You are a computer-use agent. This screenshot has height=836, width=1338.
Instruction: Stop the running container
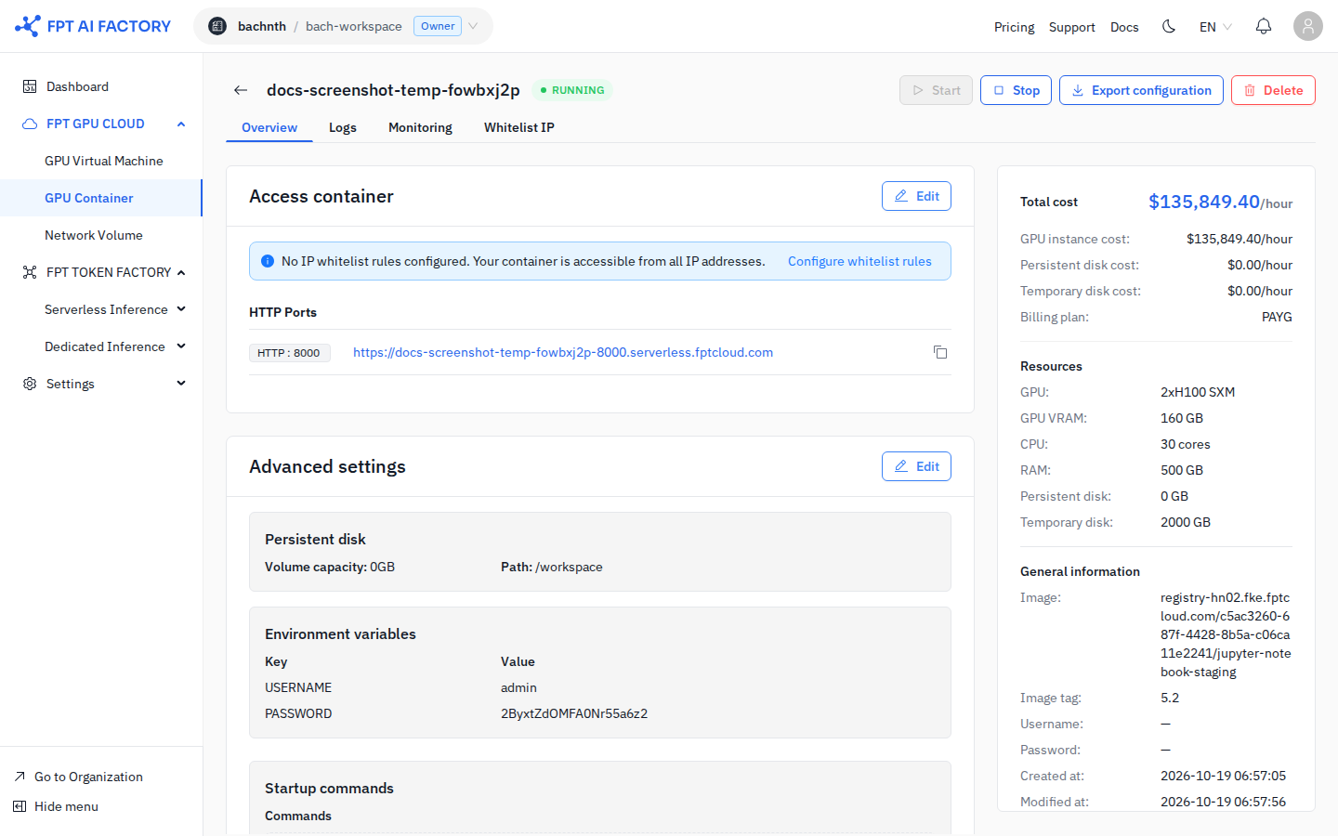[1016, 90]
